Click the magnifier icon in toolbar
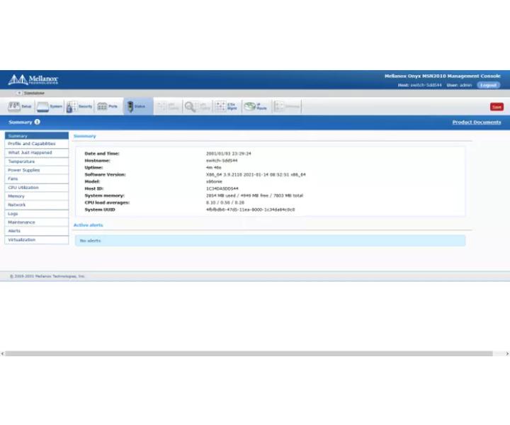This screenshot has width=510, height=425. pyautogui.click(x=190, y=106)
